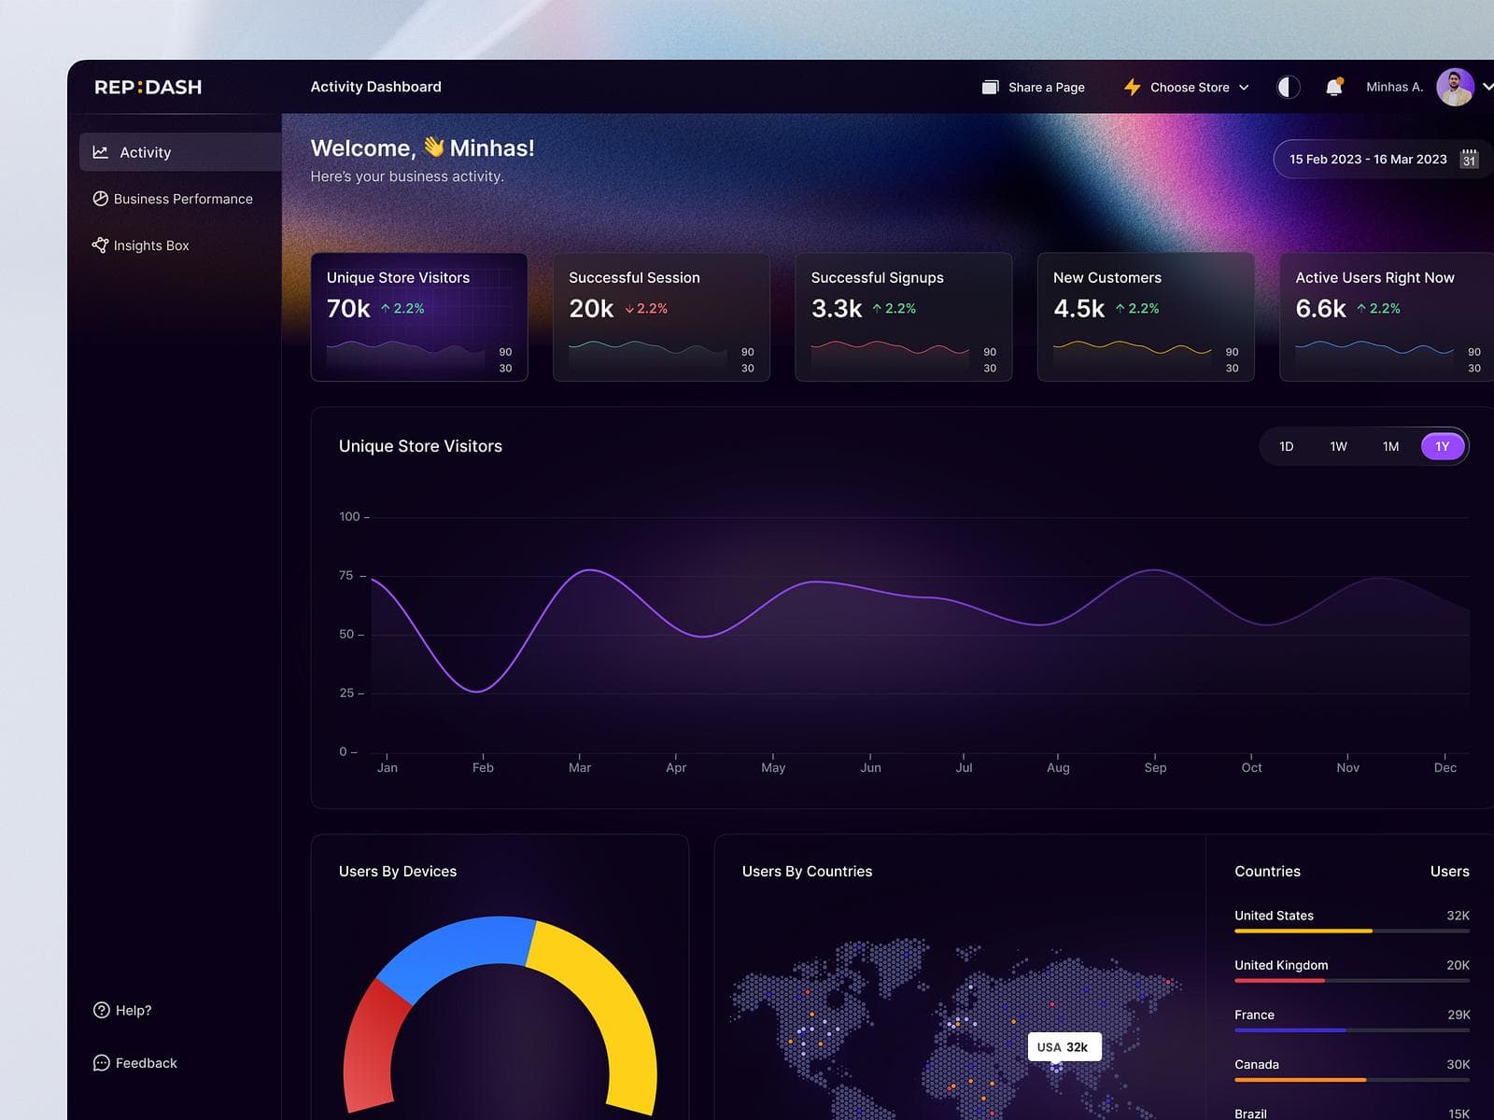Click the Activity chart icon in sidebar

click(101, 151)
